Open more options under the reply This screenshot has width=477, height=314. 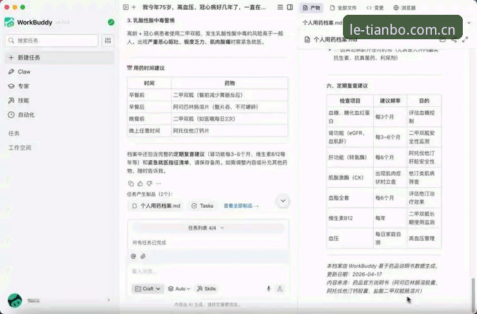(x=159, y=183)
